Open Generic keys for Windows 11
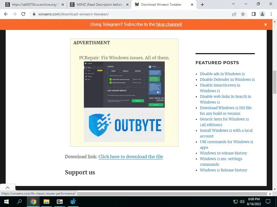The image size is (277, 207). click(224, 122)
